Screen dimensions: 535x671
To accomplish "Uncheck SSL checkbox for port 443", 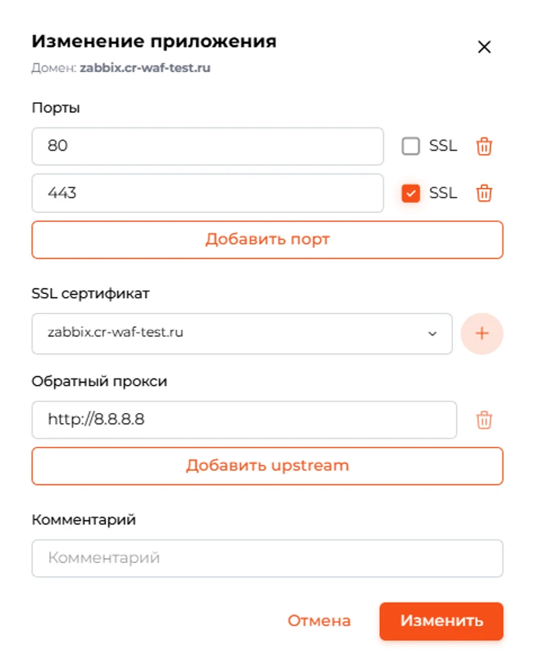I will [x=410, y=193].
